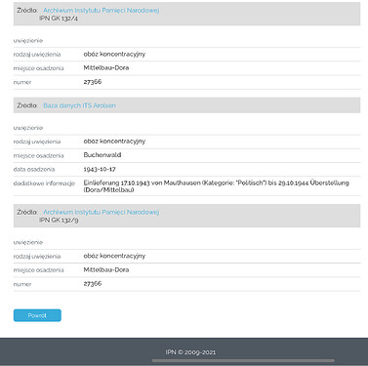The width and height of the screenshot is (368, 366).
Task: Open the Archiwum IPN link for IPN GK 132/9
Action: 101,212
